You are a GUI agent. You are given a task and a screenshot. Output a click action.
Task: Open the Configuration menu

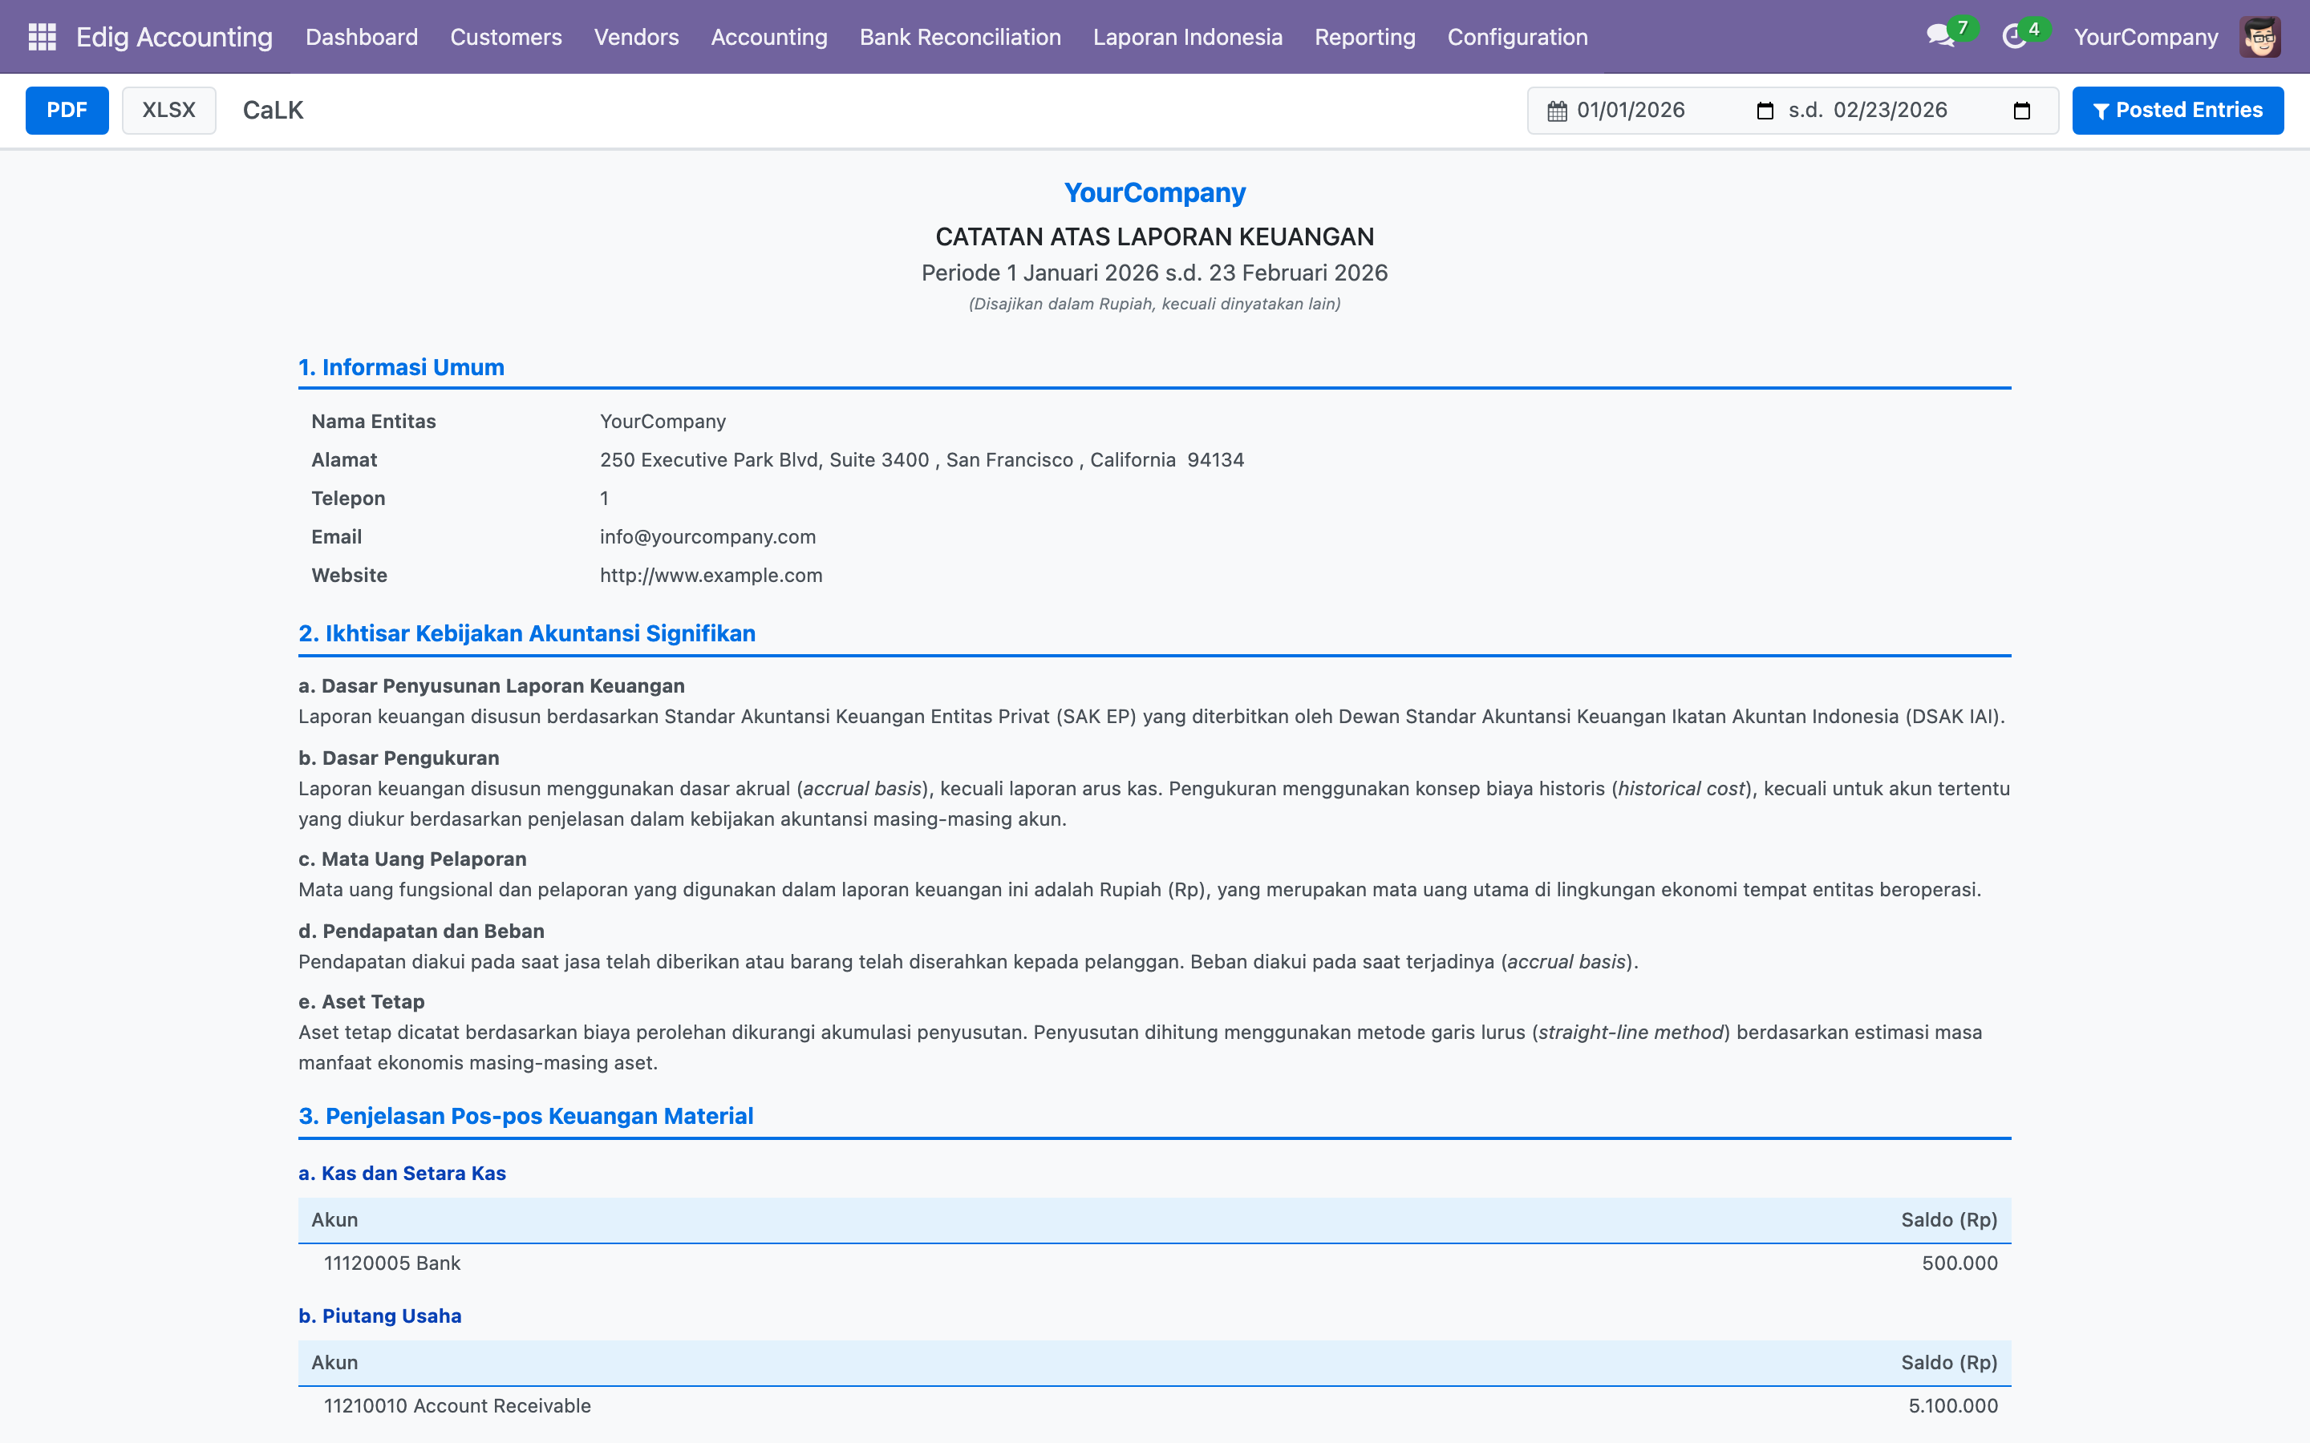pyautogui.click(x=1517, y=37)
